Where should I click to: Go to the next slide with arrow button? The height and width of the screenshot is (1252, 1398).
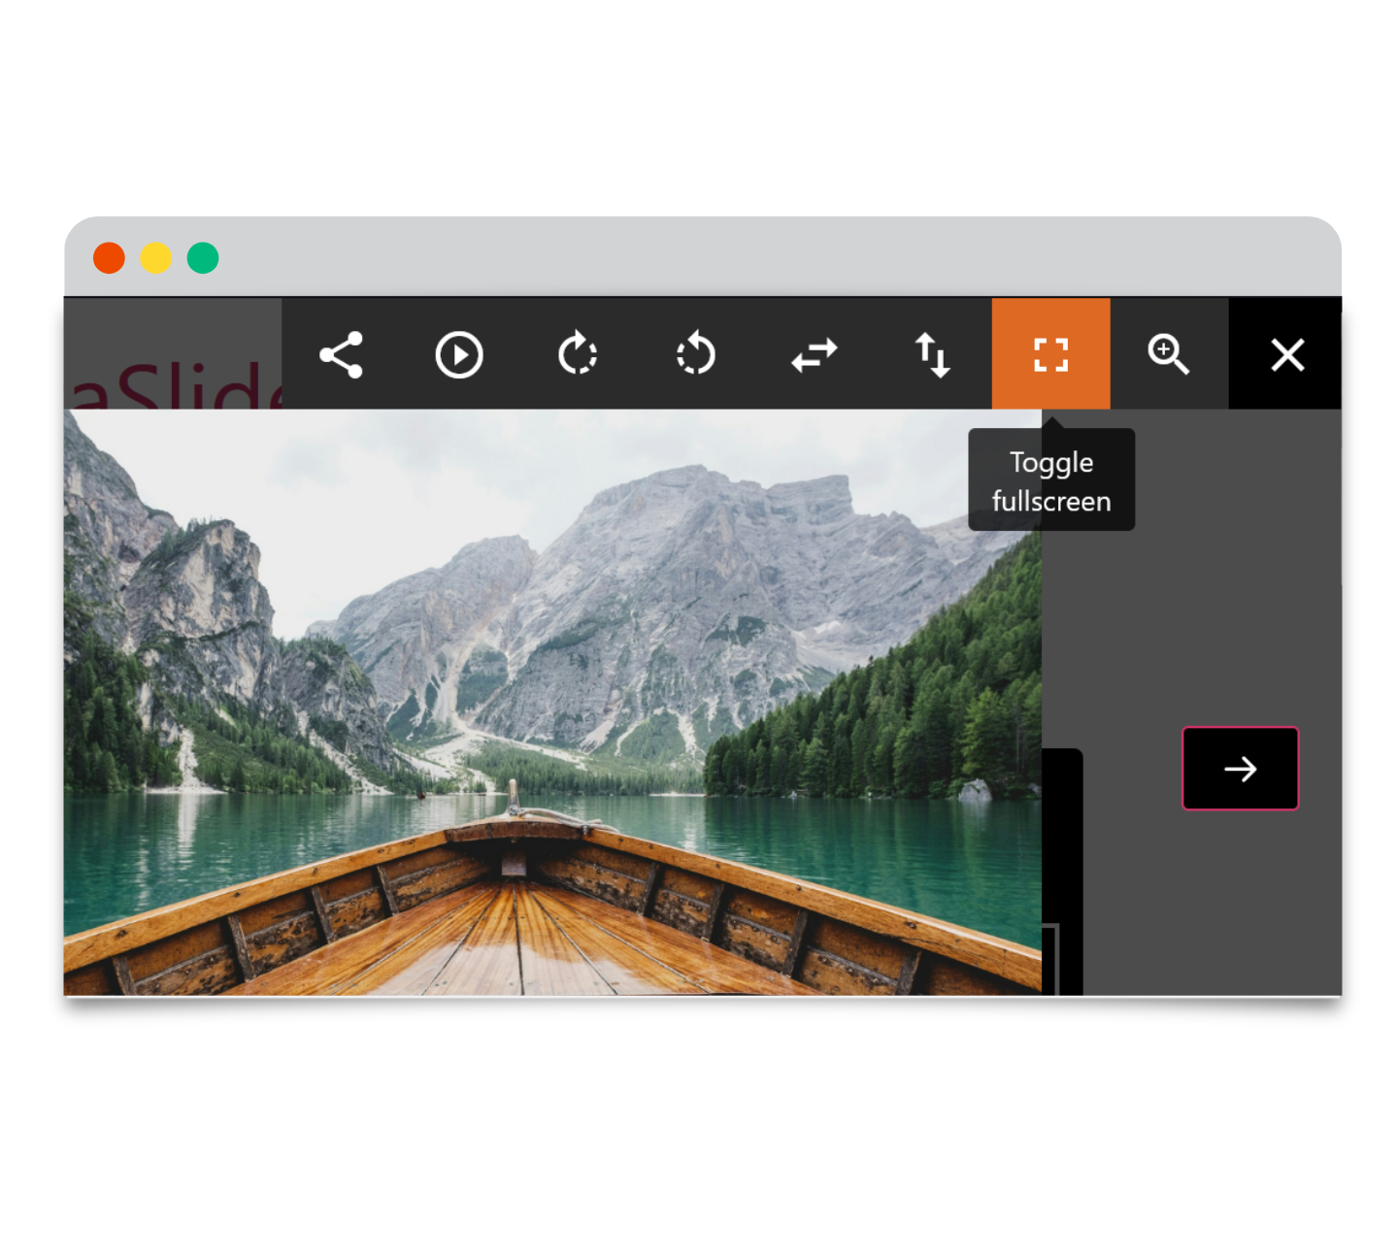tap(1240, 769)
